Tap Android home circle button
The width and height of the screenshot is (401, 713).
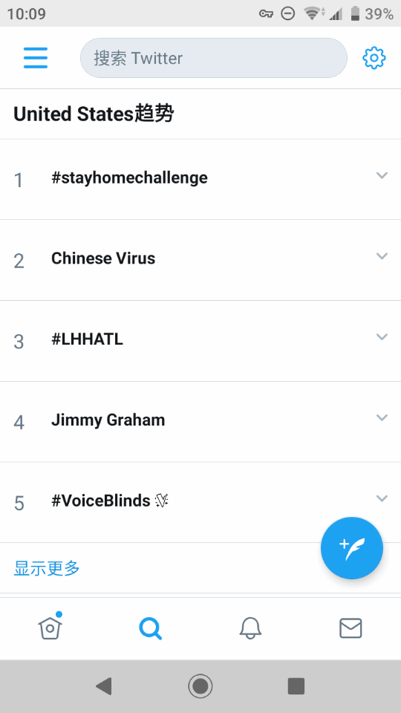point(200,686)
